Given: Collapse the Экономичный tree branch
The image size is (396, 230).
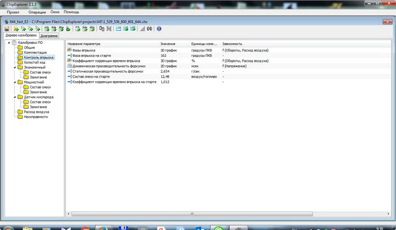Looking at the screenshot, I should coord(15,67).
